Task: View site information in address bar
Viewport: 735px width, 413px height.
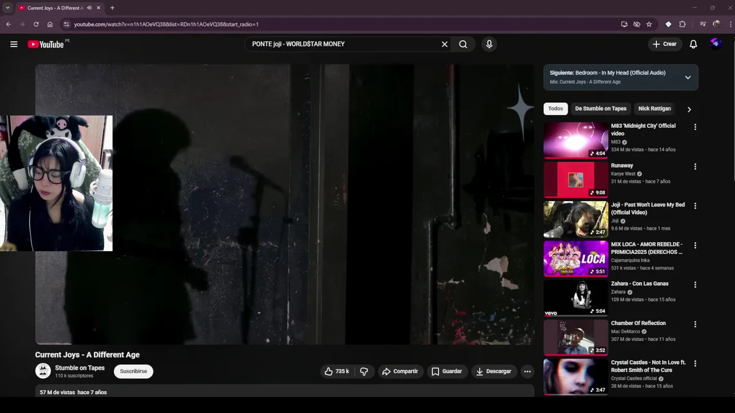Action: [67, 24]
